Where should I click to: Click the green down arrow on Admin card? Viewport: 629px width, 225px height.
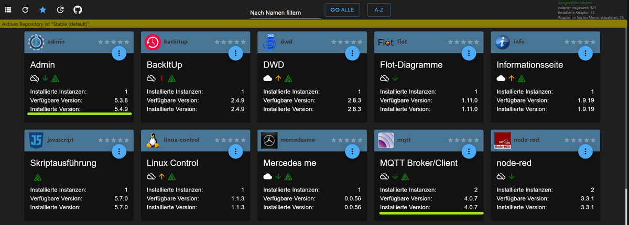point(45,78)
